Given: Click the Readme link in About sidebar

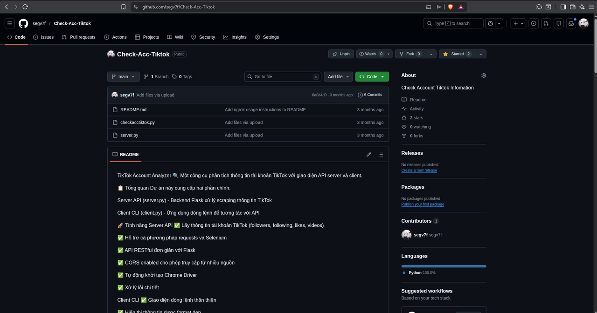Looking at the screenshot, I should pos(414,100).
